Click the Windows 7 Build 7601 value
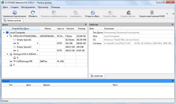The height and width of the screenshot is (104, 176). [122, 40]
